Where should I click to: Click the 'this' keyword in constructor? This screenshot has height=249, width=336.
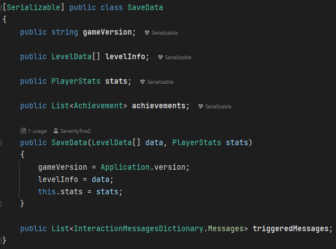[x=47, y=191]
